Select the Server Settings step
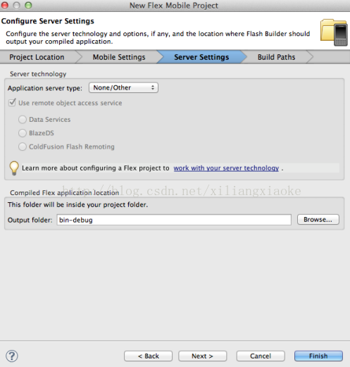This screenshot has height=367, width=350. (201, 57)
